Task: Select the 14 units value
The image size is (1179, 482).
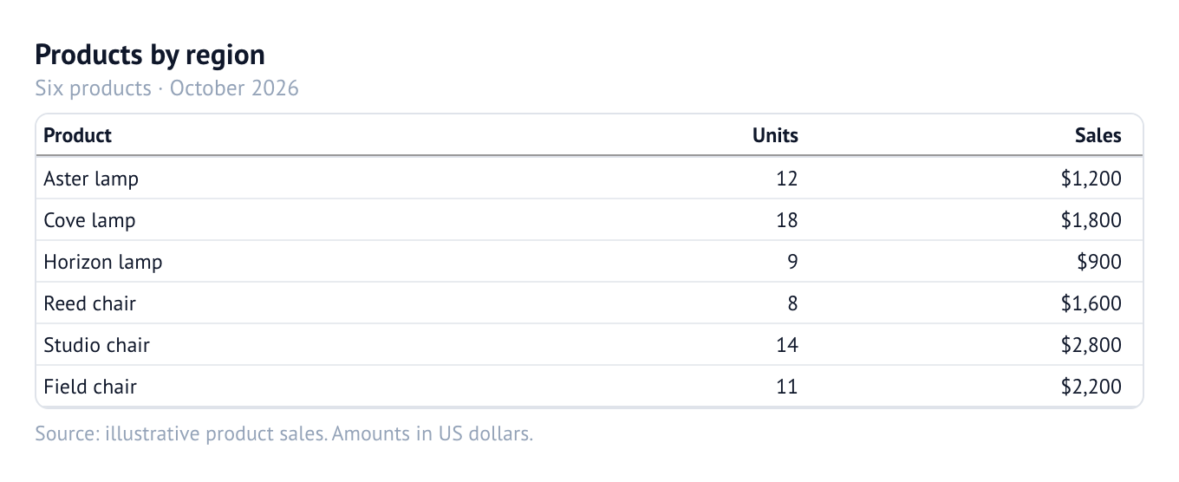Action: click(787, 345)
